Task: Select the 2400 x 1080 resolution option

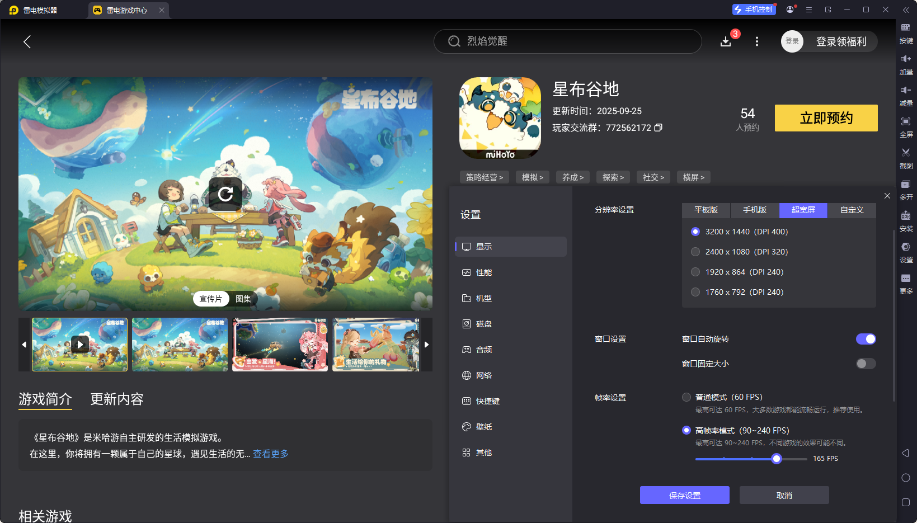Action: [x=695, y=252]
